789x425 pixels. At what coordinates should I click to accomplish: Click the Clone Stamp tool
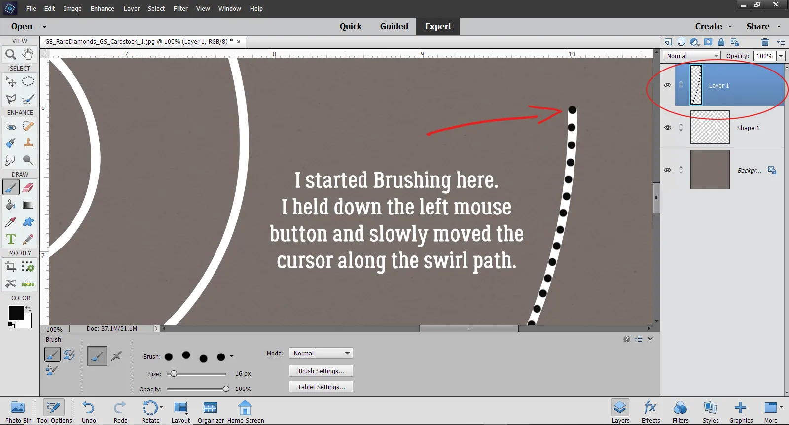click(28, 143)
